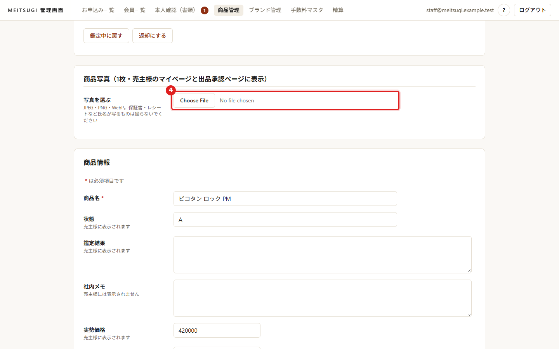Click the JPEG・PNG・WebP photo format hint
Image resolution: width=559 pixels, height=349 pixels.
pos(123,114)
